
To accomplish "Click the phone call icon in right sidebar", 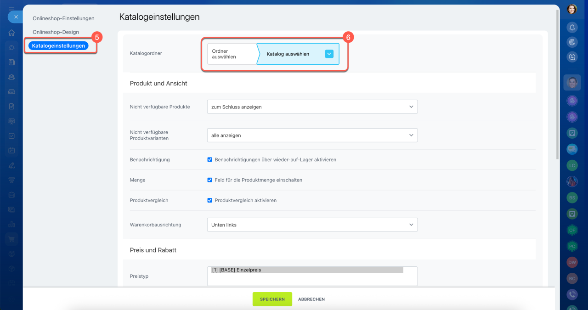I will click(x=572, y=294).
